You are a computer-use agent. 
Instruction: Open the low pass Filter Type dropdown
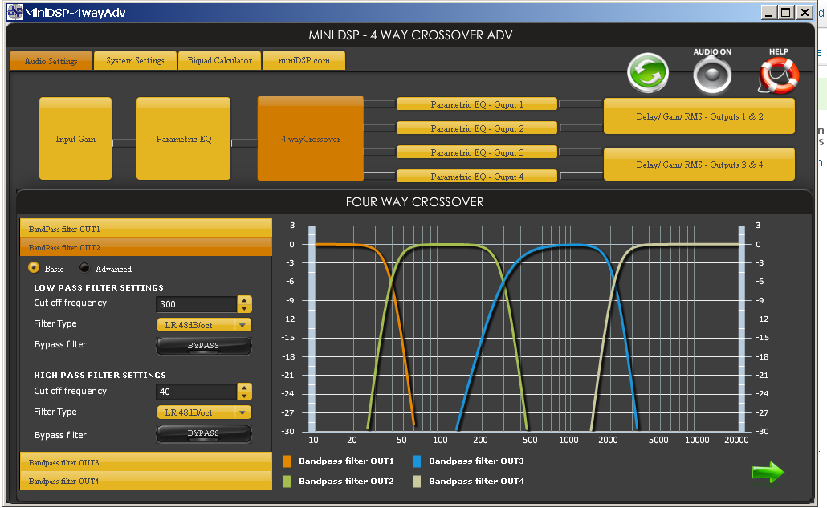(204, 325)
